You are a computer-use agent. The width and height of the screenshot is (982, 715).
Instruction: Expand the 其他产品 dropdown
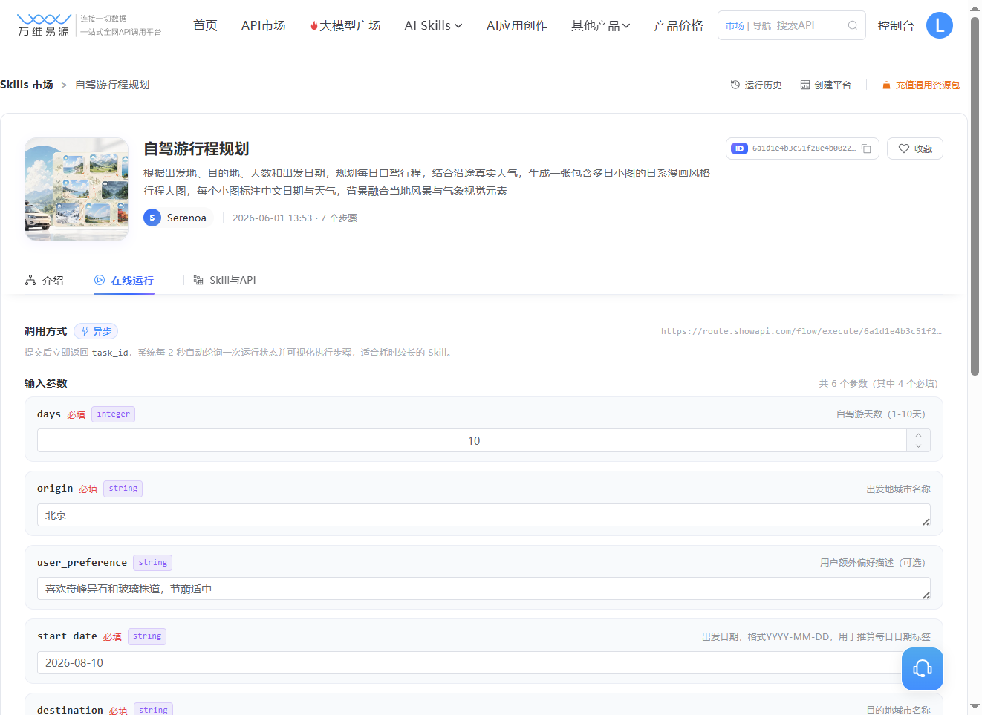coord(600,25)
